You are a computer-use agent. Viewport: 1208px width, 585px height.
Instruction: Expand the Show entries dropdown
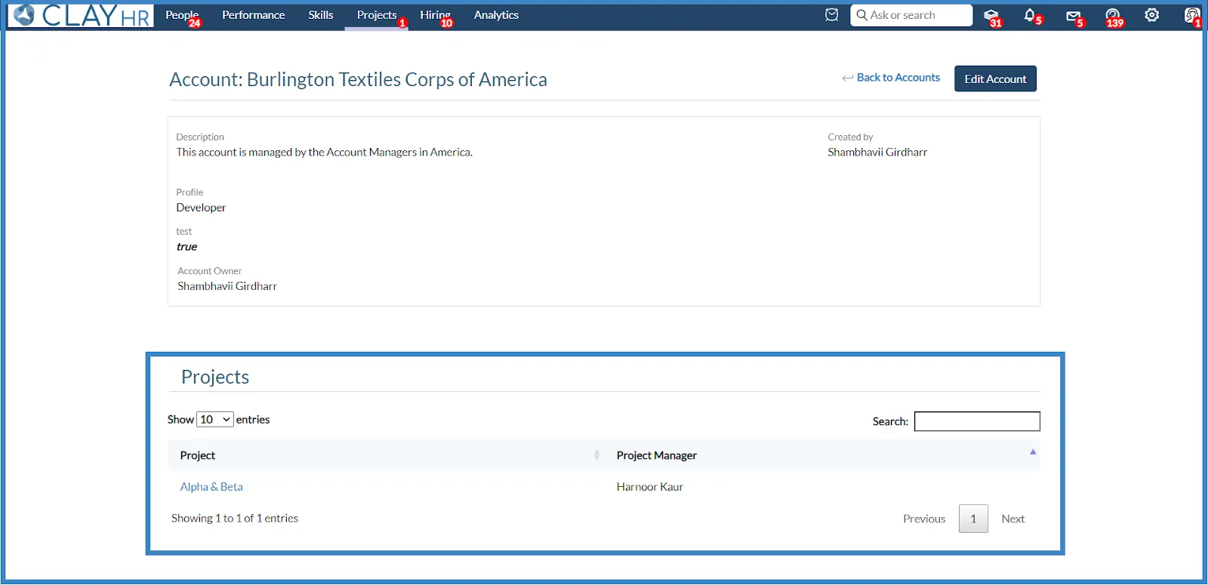[x=215, y=420]
